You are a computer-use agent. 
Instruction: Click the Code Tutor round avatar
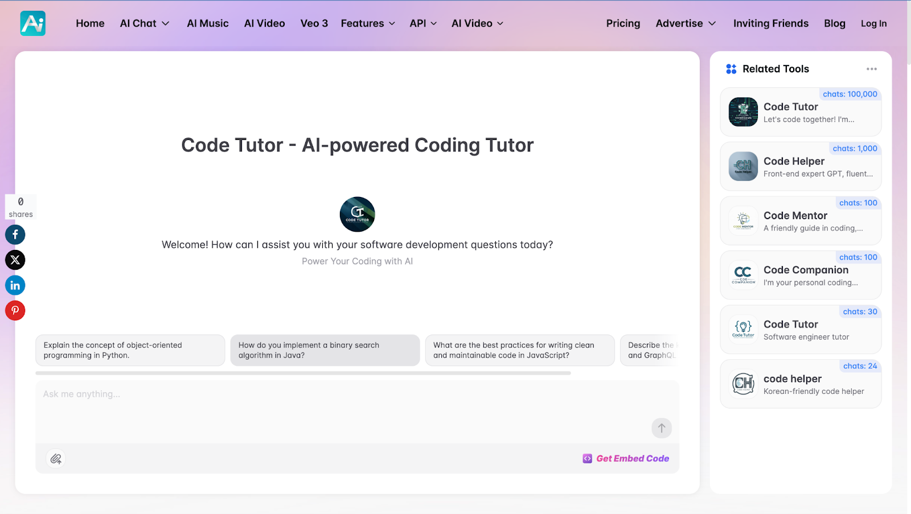click(358, 214)
